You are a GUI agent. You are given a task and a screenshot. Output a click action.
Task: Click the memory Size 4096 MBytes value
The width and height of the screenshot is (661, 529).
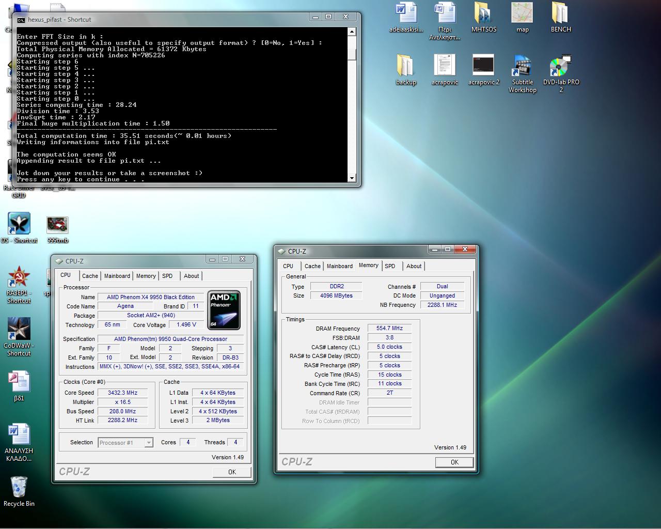click(x=336, y=296)
